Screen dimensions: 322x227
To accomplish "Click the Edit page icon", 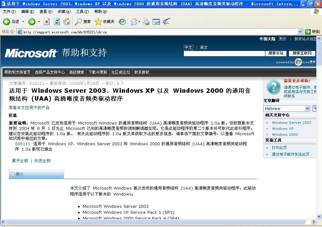I will (156, 21).
